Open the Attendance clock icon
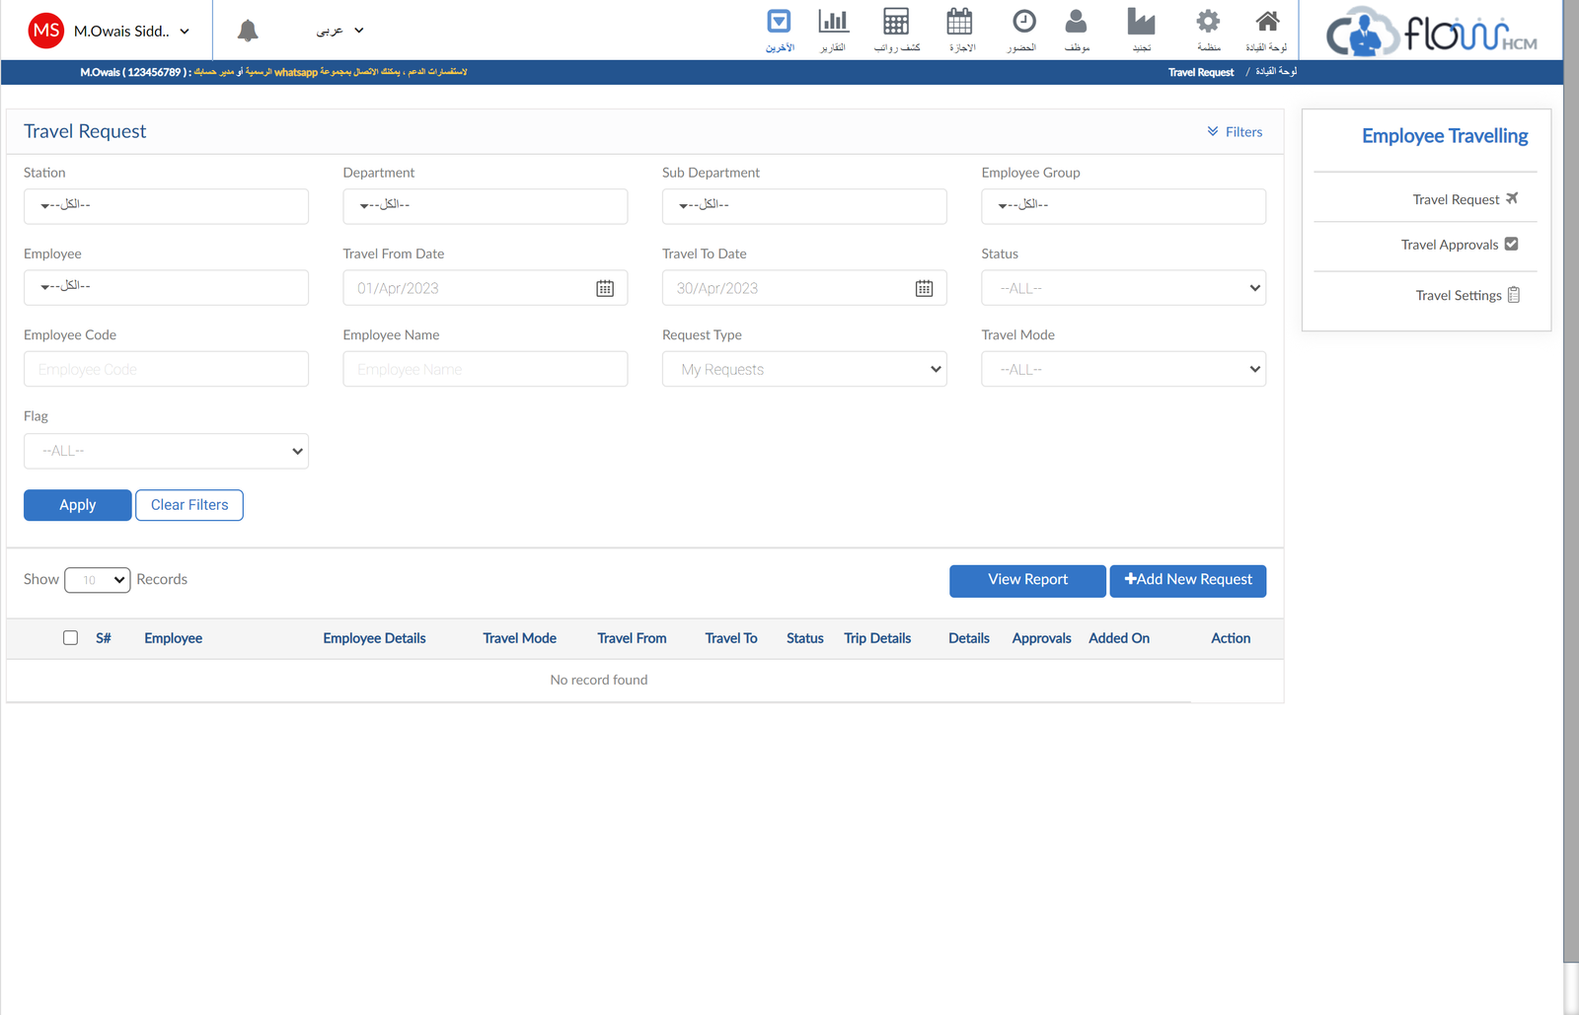 coord(1023,22)
